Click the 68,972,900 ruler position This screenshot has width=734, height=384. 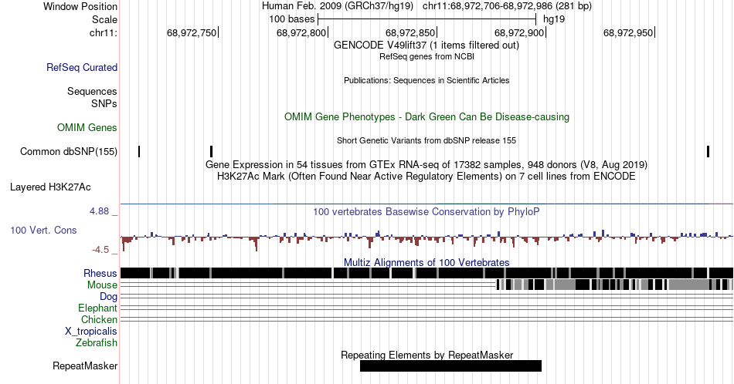(x=520, y=32)
